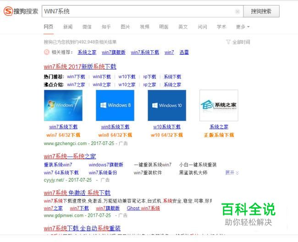Switch to the 微信 tab
Image resolution: width=298 pixels, height=242 pixels.
(x=87, y=27)
